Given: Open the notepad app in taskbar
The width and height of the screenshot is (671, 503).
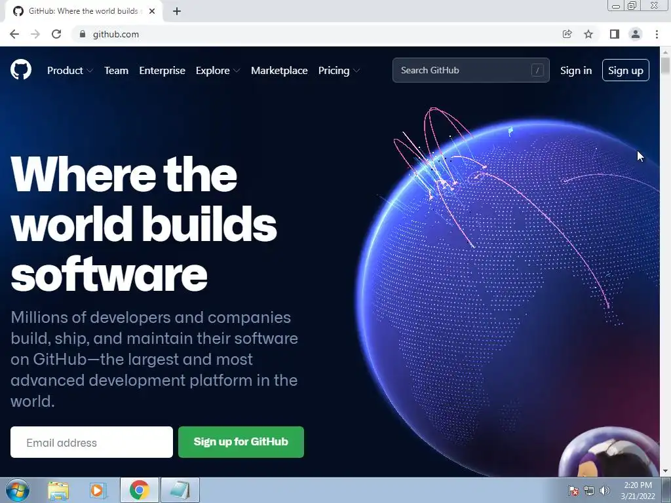Looking at the screenshot, I should pyautogui.click(x=180, y=490).
